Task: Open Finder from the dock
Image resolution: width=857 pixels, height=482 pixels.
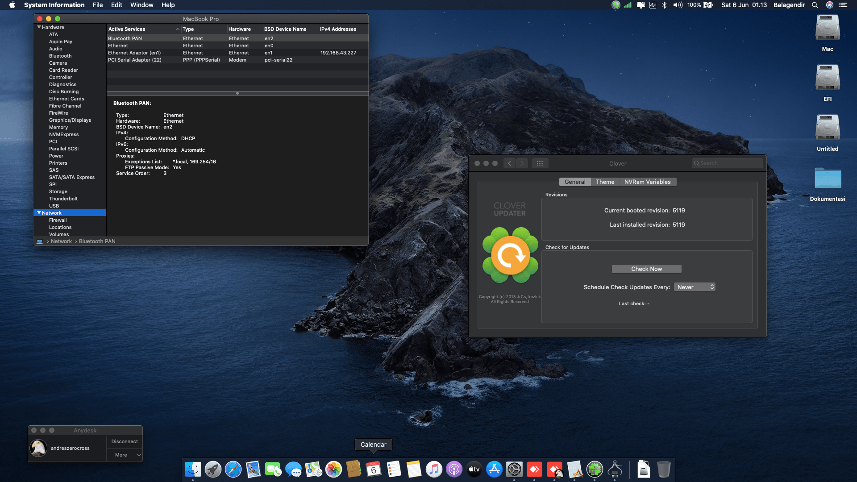Action: pyautogui.click(x=193, y=470)
